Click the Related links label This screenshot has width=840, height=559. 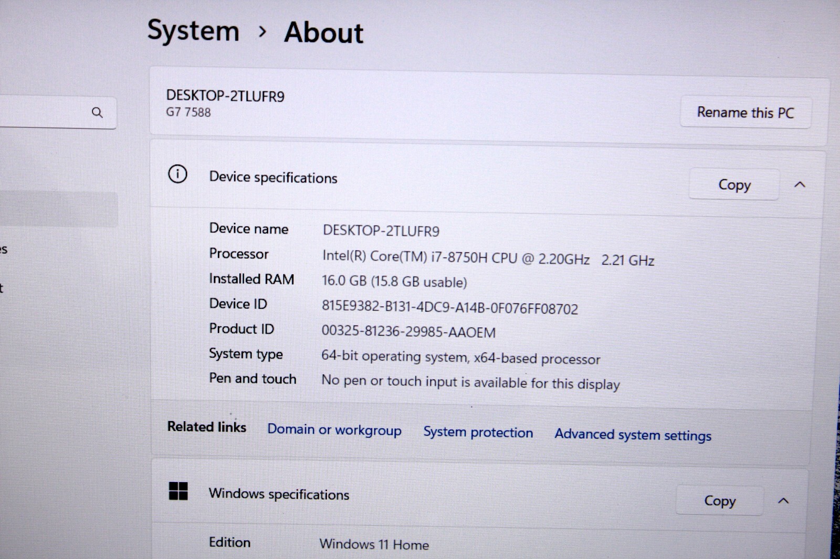[x=206, y=427]
